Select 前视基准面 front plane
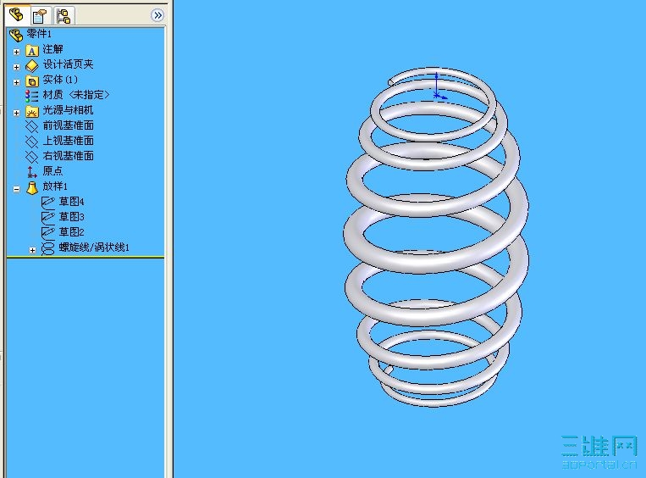Image resolution: width=646 pixels, height=478 pixels. pyautogui.click(x=69, y=125)
